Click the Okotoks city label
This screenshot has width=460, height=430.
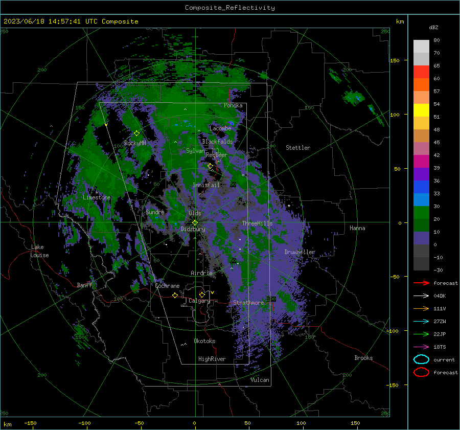[204, 341]
